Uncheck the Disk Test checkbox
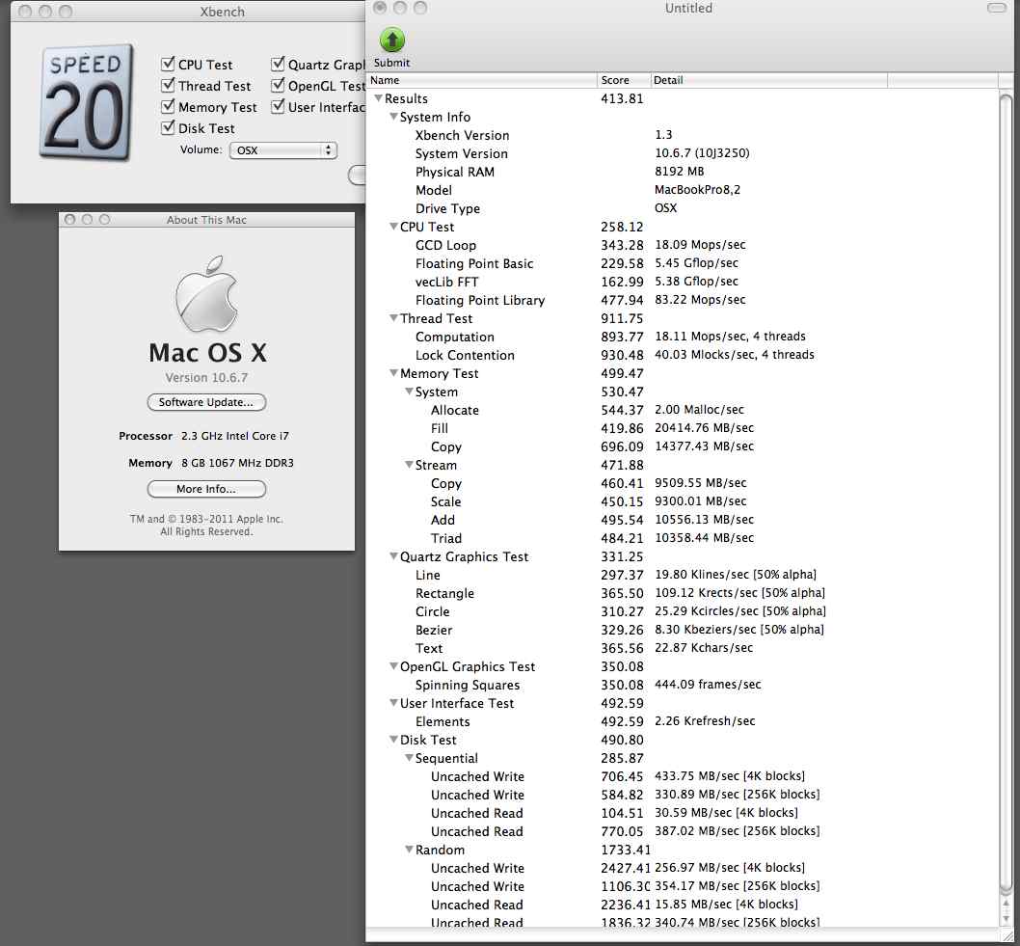 point(168,127)
